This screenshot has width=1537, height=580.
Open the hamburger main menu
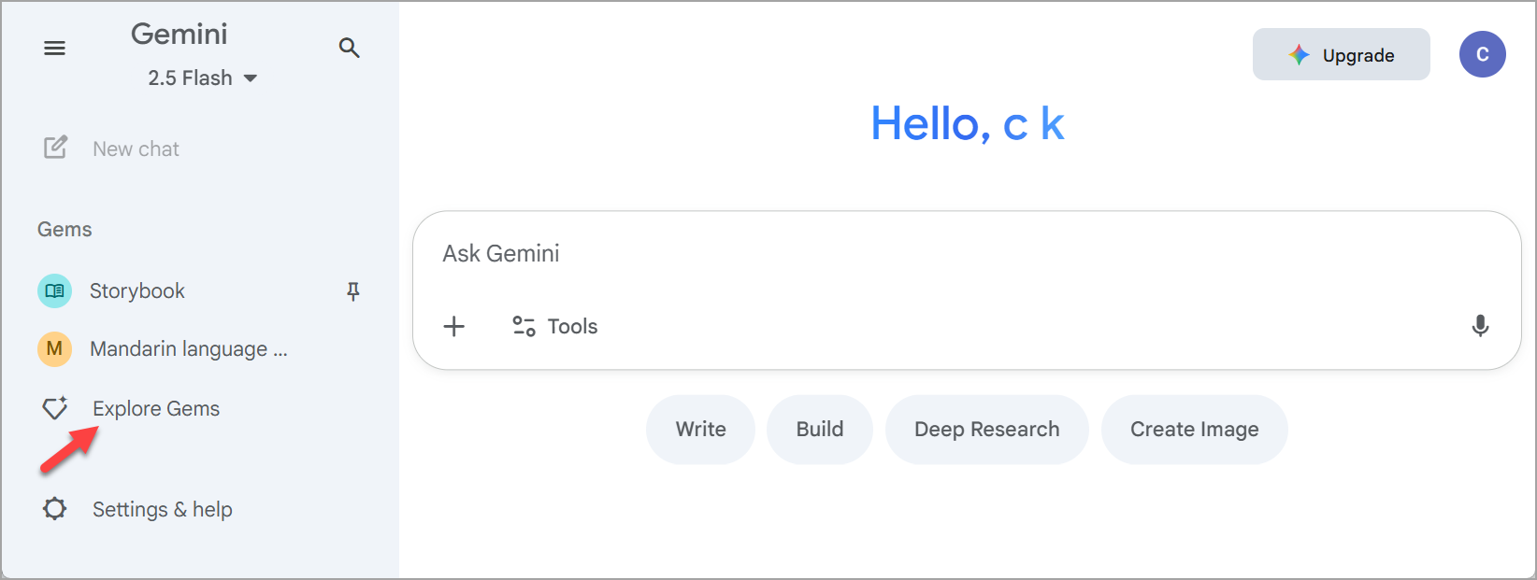[55, 48]
